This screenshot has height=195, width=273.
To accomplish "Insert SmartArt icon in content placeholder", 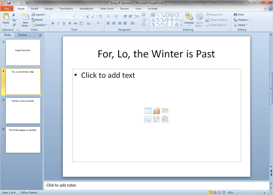I will [x=165, y=111].
